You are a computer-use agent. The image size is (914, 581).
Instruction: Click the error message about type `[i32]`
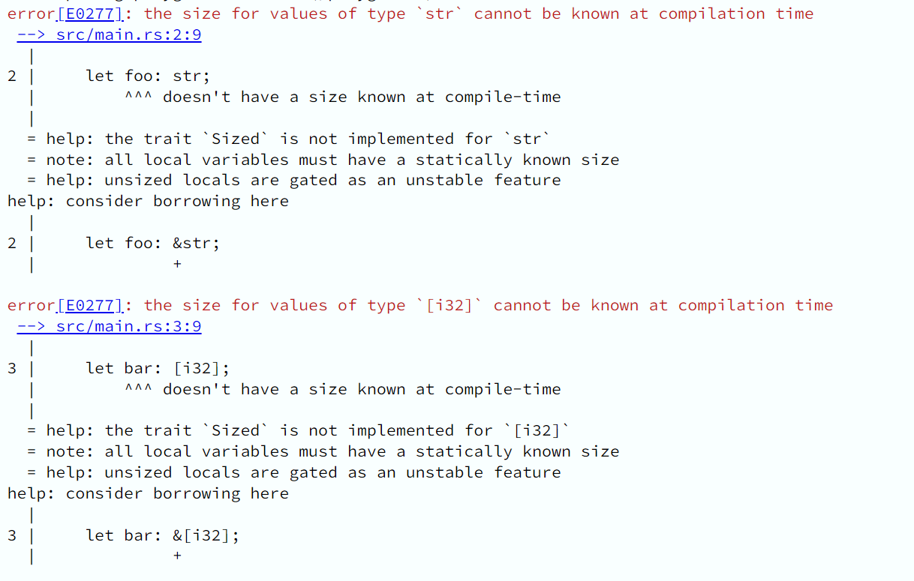pos(489,305)
